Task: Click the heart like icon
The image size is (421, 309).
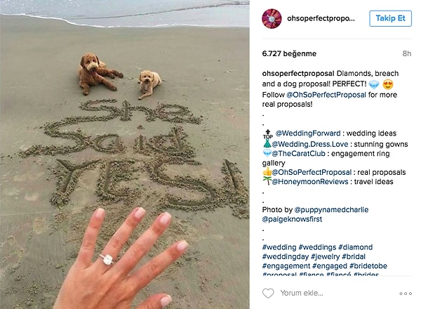Action: tap(268, 293)
